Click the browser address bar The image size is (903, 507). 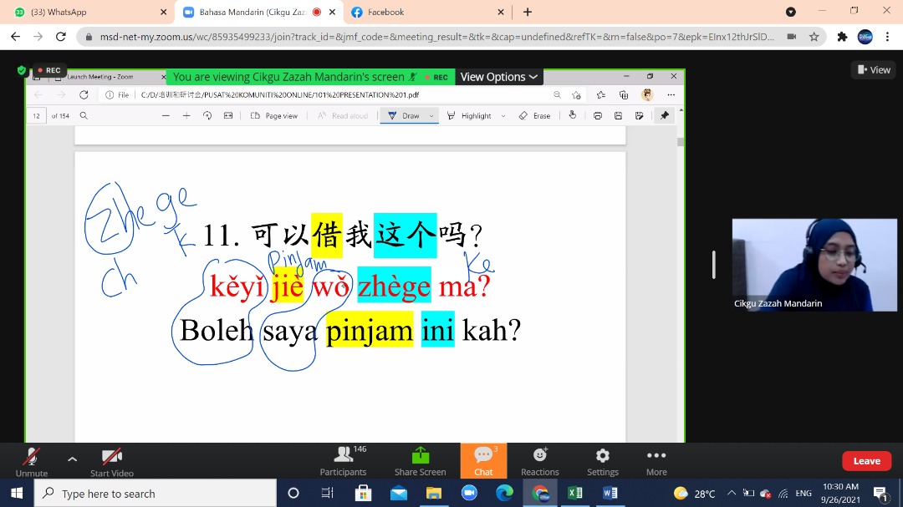pyautogui.click(x=435, y=37)
